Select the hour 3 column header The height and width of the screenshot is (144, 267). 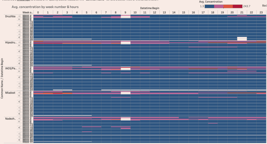click(x=67, y=12)
